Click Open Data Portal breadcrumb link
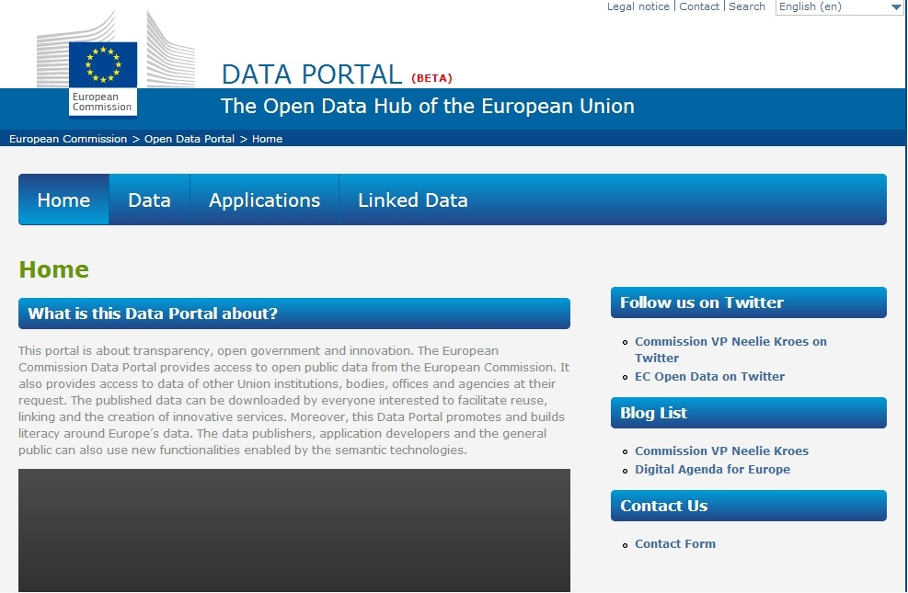Screen dimensions: 908x593 click(x=190, y=139)
